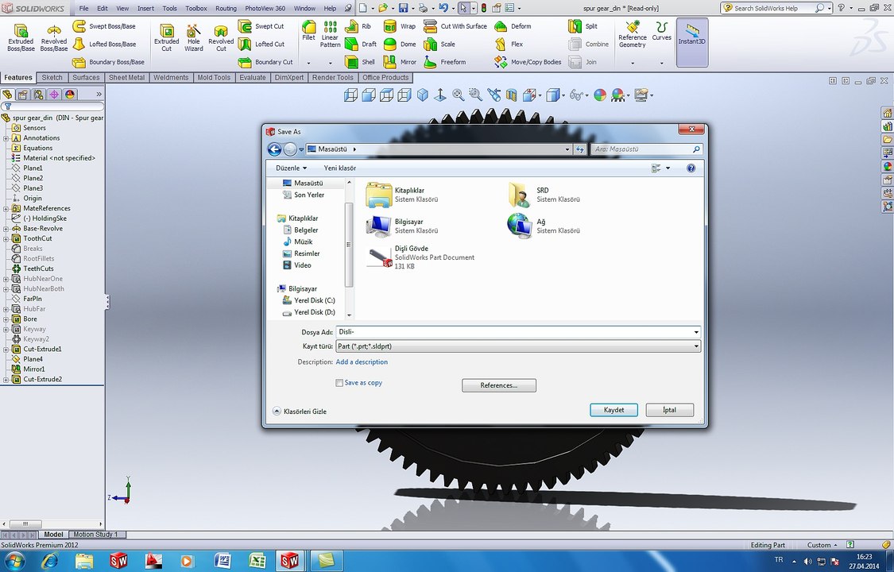894x572 pixels.
Task: Open the Toolbox menu
Action: pyautogui.click(x=196, y=9)
